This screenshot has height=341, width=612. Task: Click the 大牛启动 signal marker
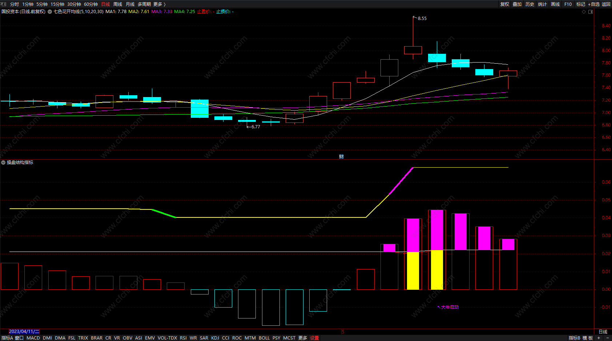point(448,307)
